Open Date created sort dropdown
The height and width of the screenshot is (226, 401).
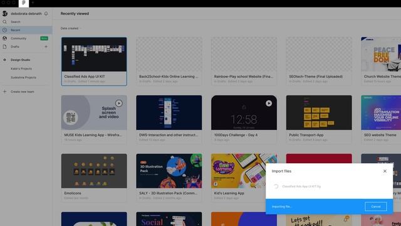pyautogui.click(x=71, y=28)
